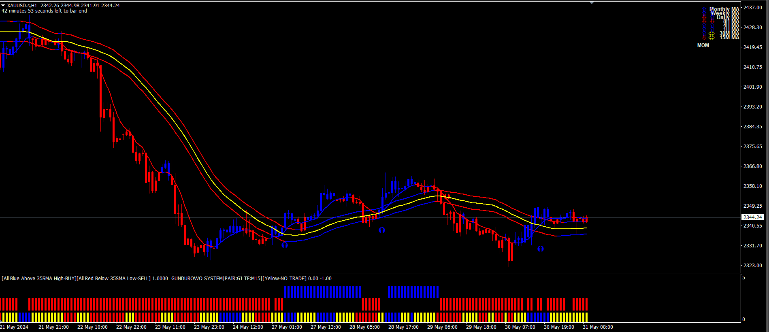The image size is (769, 332).
Task: Click the yellow sideways arrow beside 30M MA
Action: [x=711, y=34]
